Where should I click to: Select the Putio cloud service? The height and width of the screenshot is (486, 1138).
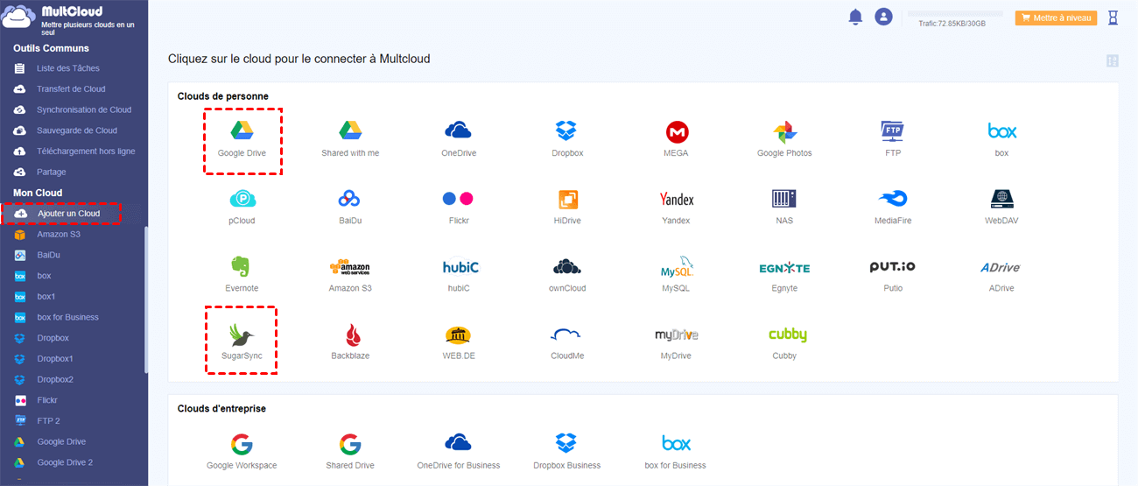pos(893,266)
